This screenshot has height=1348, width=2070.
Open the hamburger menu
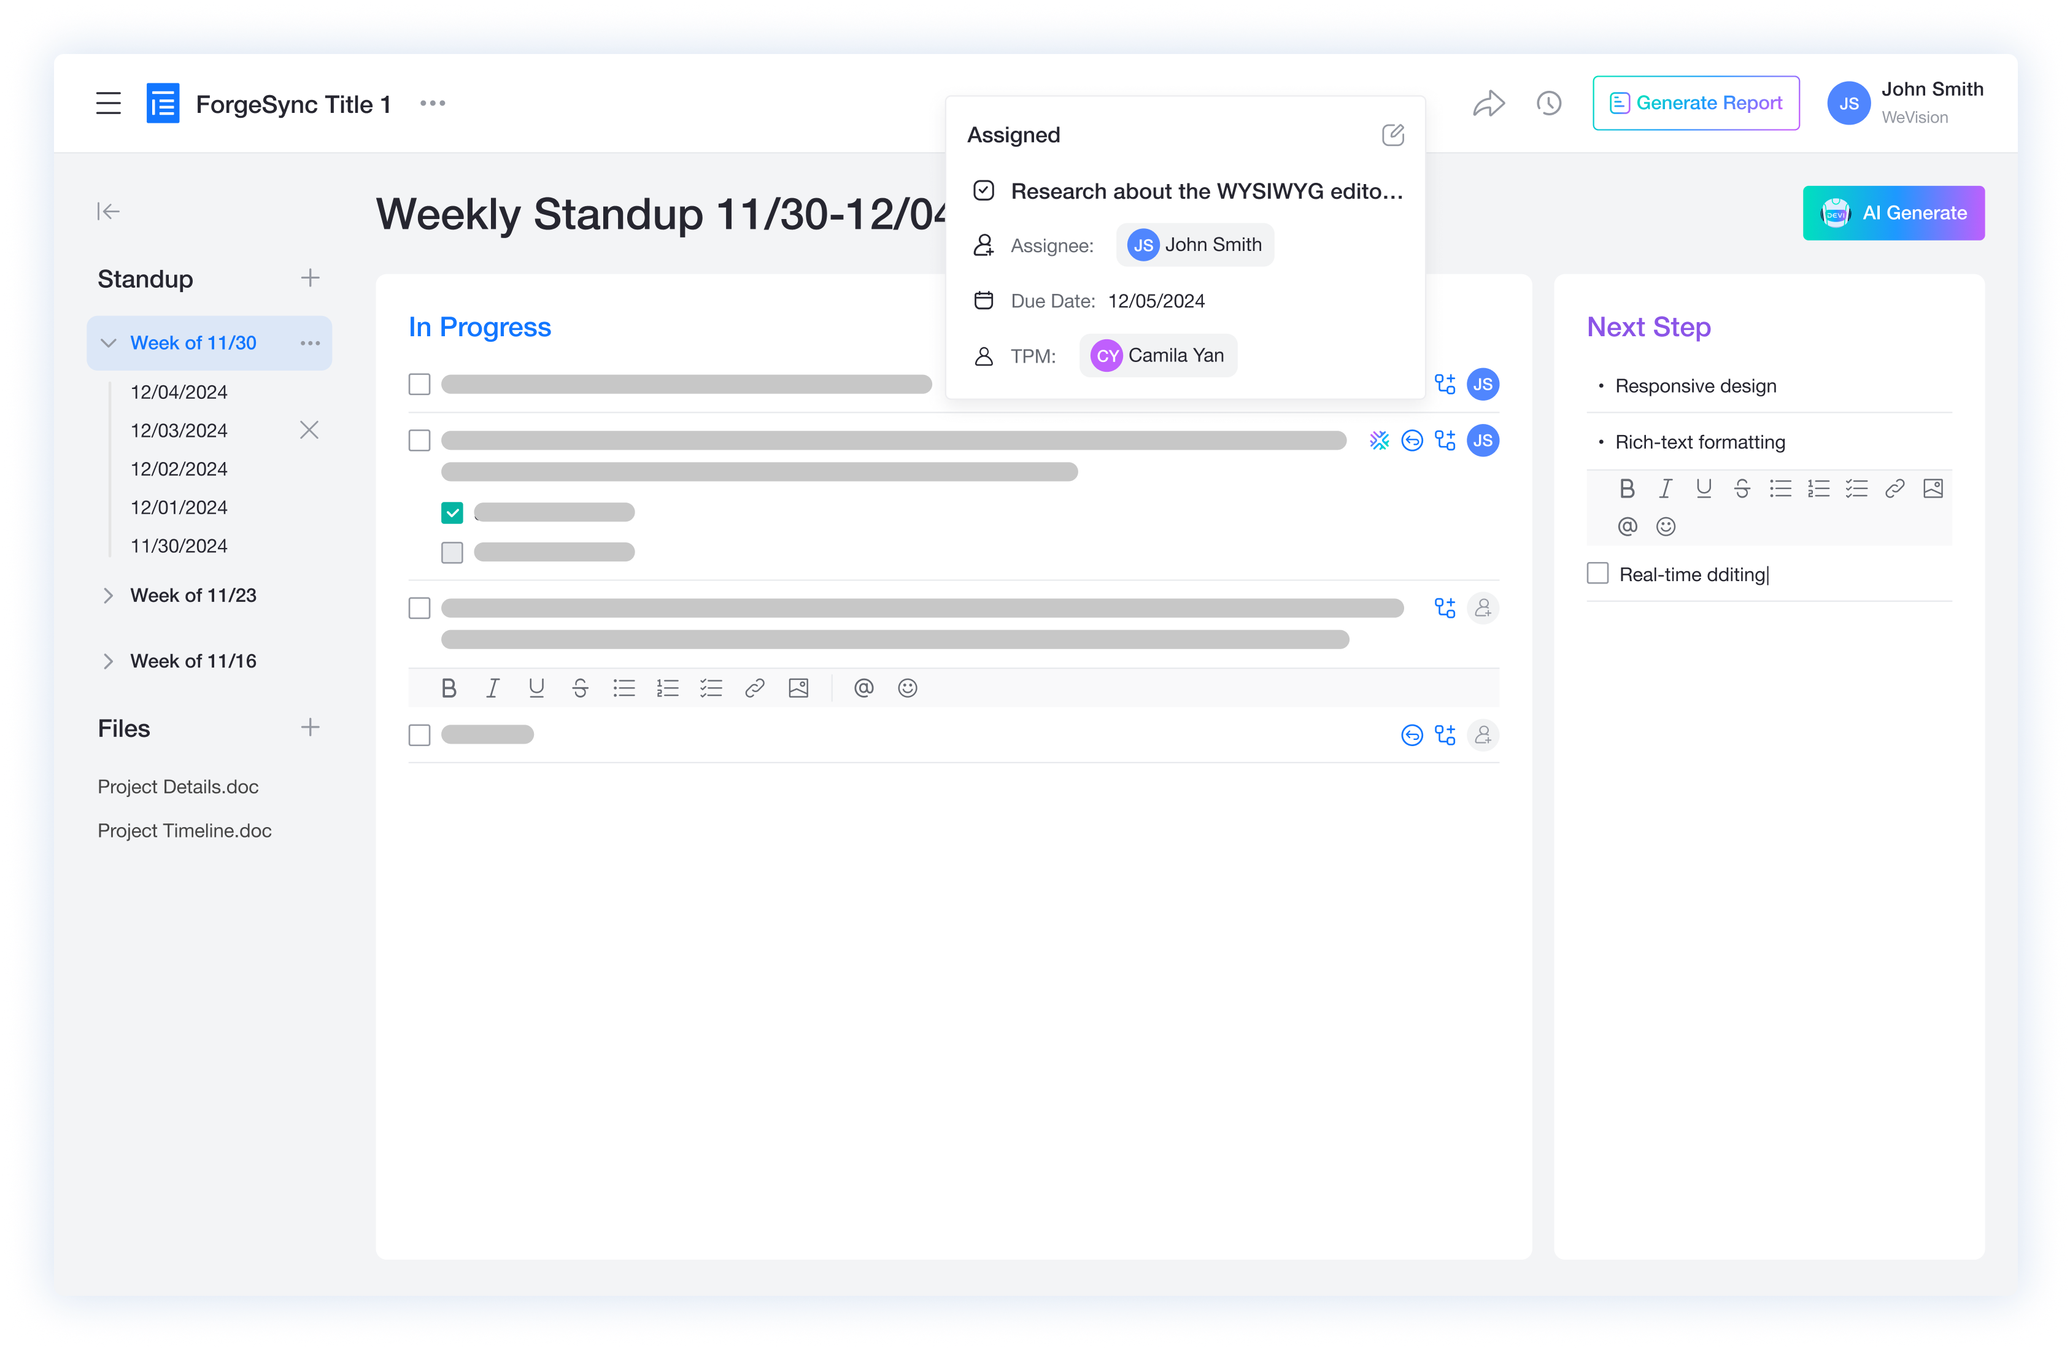pos(108,104)
